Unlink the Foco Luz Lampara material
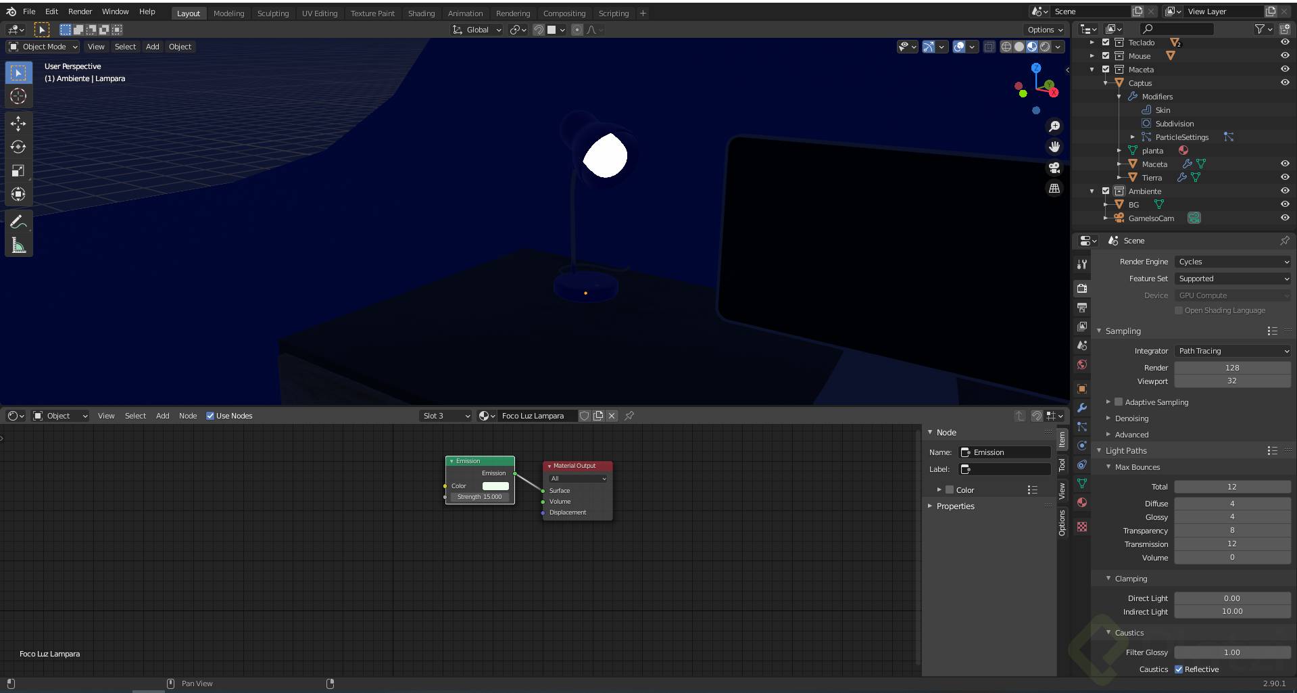1297x693 pixels. click(612, 416)
